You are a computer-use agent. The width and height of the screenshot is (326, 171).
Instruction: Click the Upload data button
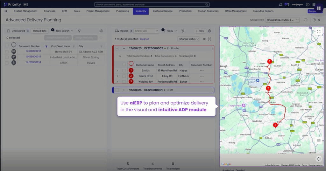pyautogui.click(x=40, y=31)
